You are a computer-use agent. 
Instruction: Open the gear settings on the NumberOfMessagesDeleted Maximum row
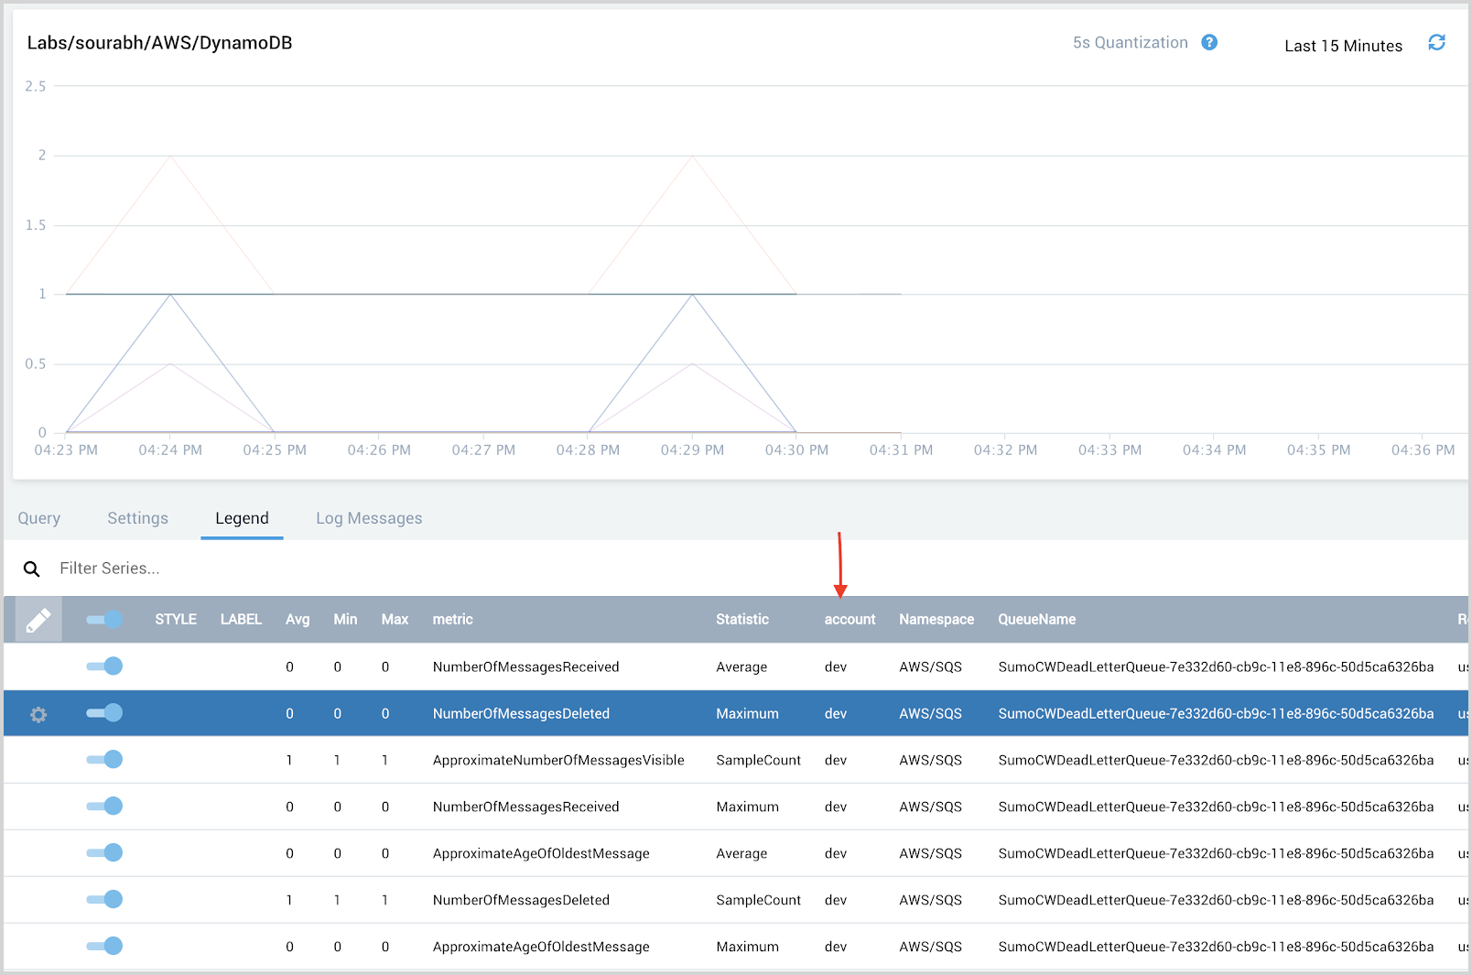(38, 714)
